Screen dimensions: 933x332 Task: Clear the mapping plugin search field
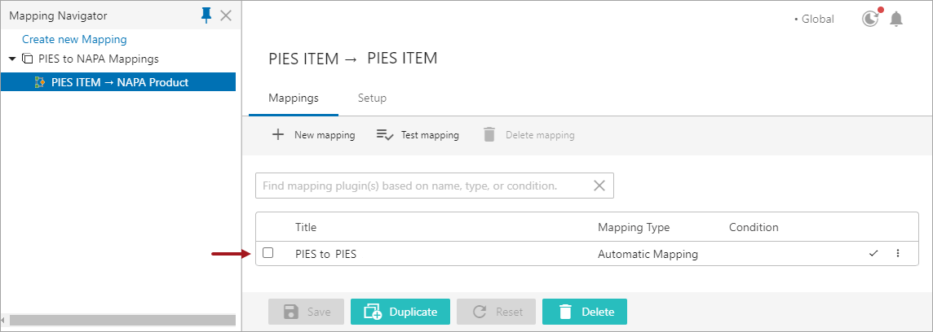[599, 186]
